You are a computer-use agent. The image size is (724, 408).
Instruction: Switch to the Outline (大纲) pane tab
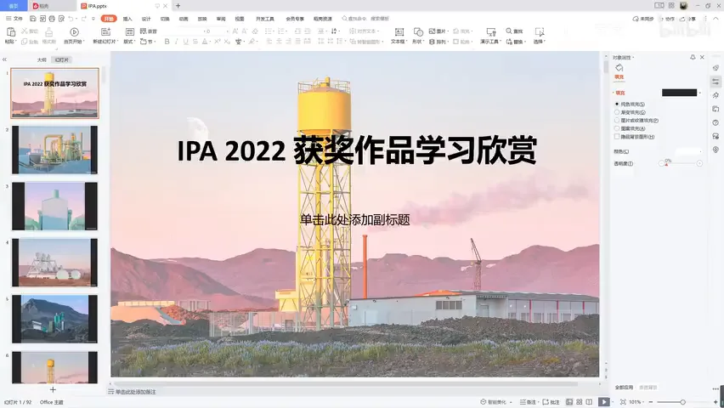point(42,60)
